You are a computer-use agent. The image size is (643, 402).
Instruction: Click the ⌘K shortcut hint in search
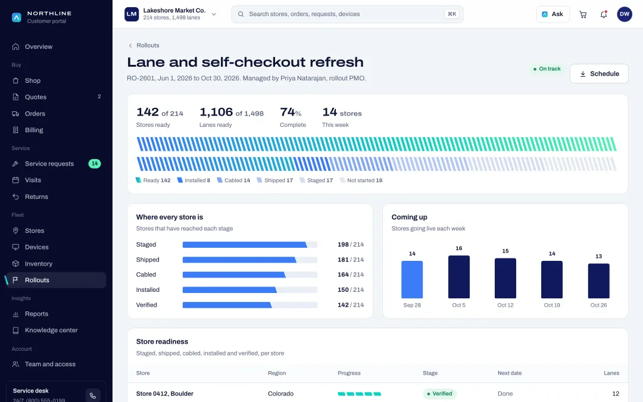click(x=452, y=14)
